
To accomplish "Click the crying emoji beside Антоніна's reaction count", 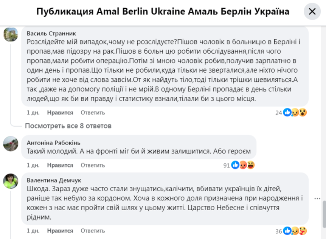I will [x=243, y=165].
